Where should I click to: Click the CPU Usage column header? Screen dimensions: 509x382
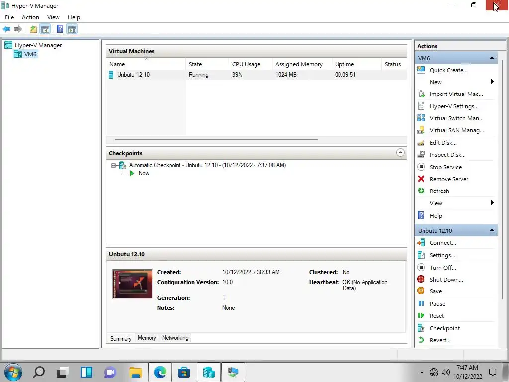tap(251, 64)
